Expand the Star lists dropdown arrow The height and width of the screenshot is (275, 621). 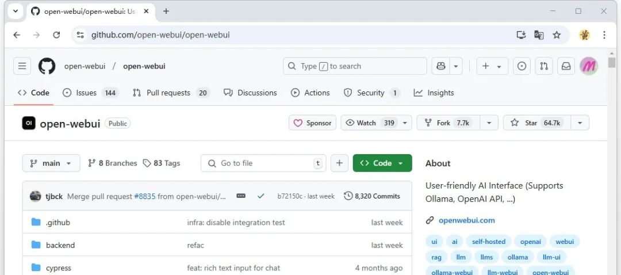[x=580, y=123]
